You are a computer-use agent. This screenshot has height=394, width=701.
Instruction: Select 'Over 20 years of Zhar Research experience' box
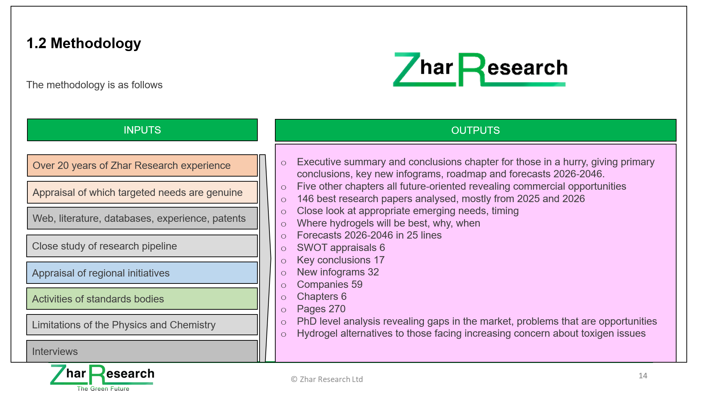point(142,165)
